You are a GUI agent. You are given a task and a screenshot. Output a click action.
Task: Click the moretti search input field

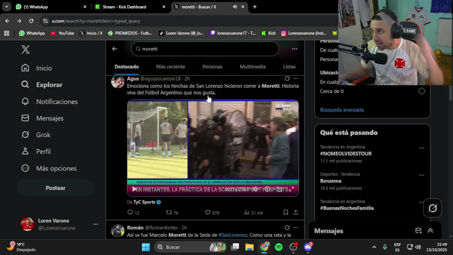pyautogui.click(x=205, y=49)
